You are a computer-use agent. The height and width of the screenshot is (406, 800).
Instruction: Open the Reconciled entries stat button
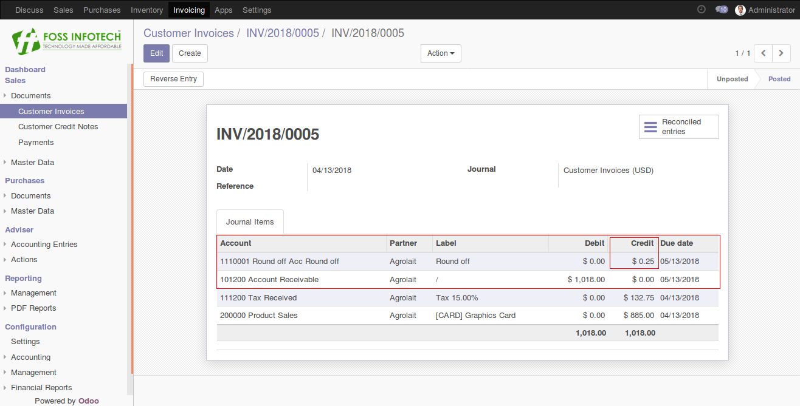[679, 127]
